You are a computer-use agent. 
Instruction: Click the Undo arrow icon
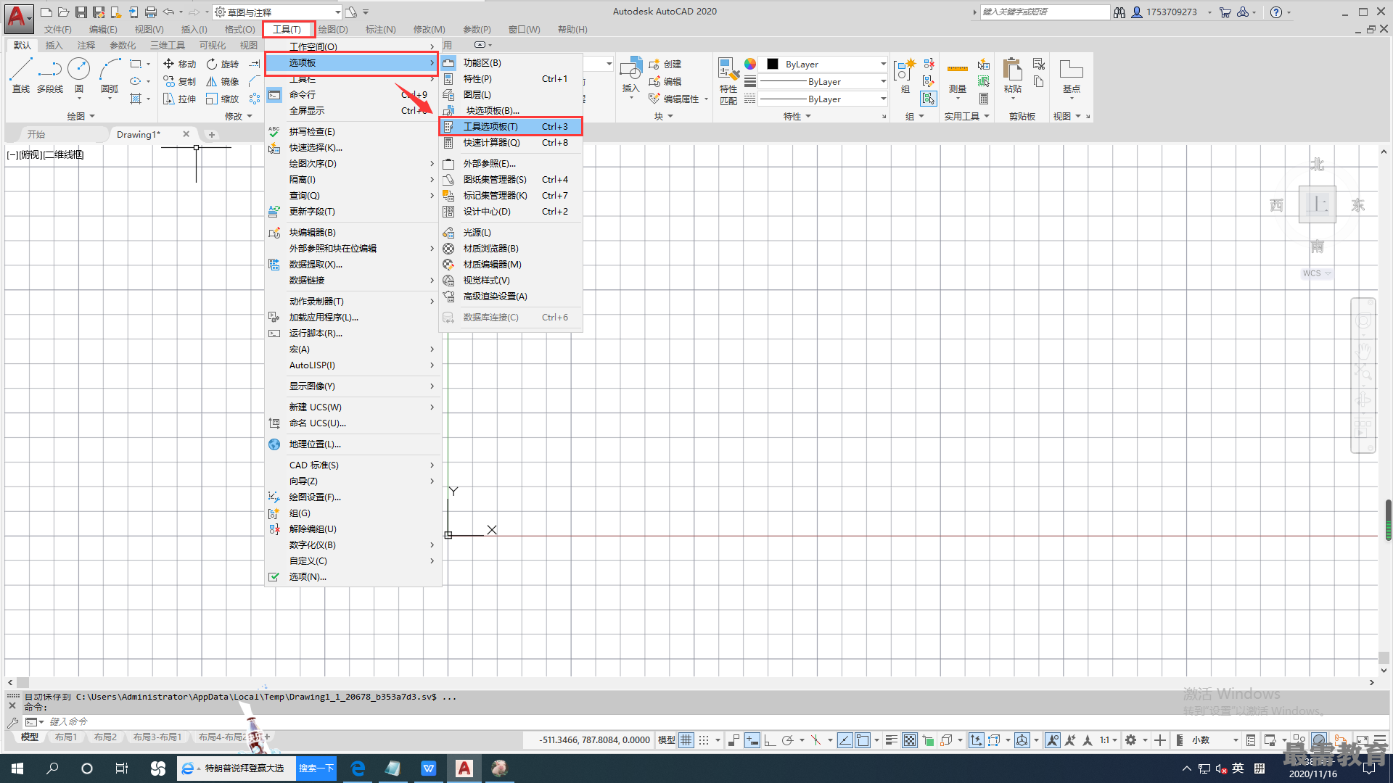(x=168, y=12)
